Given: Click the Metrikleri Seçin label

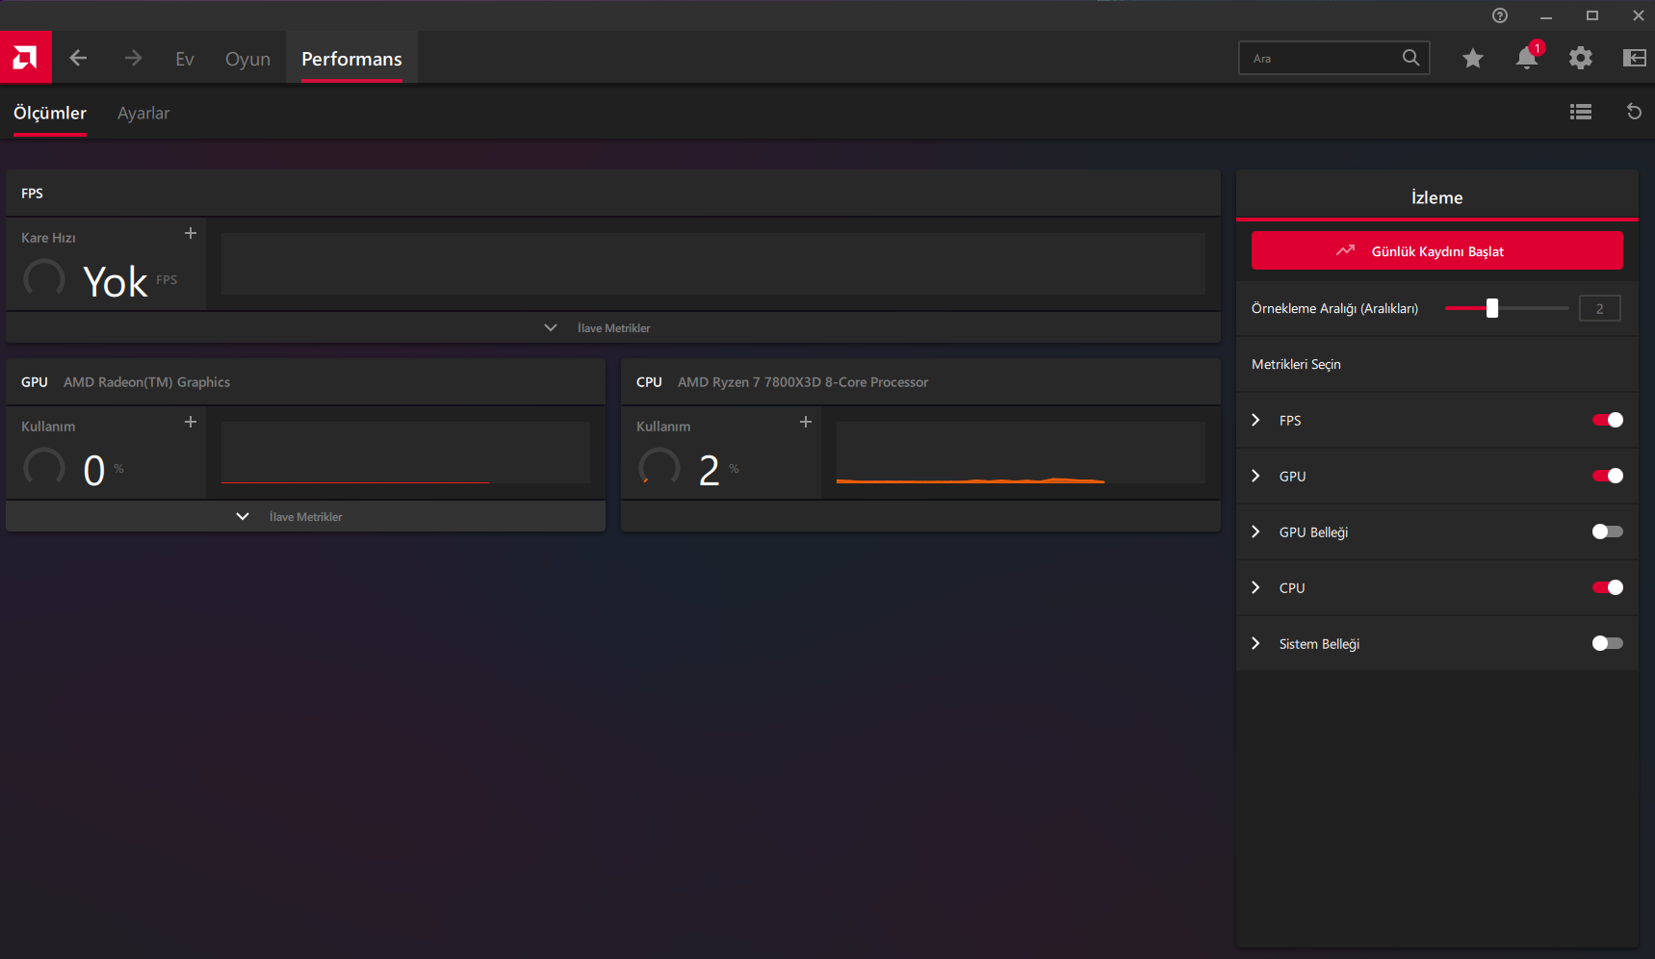Looking at the screenshot, I should pyautogui.click(x=1296, y=364).
